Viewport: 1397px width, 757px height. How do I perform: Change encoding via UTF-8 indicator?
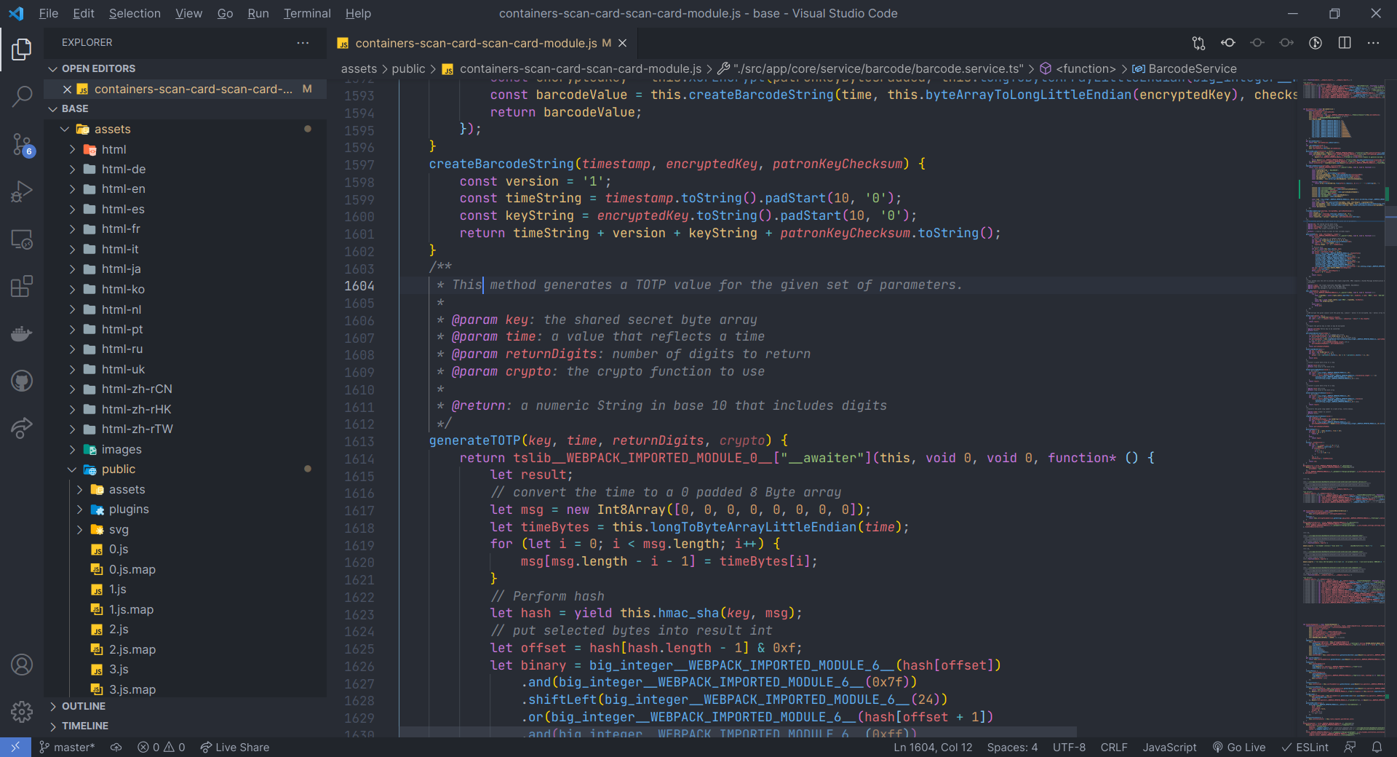(1069, 748)
